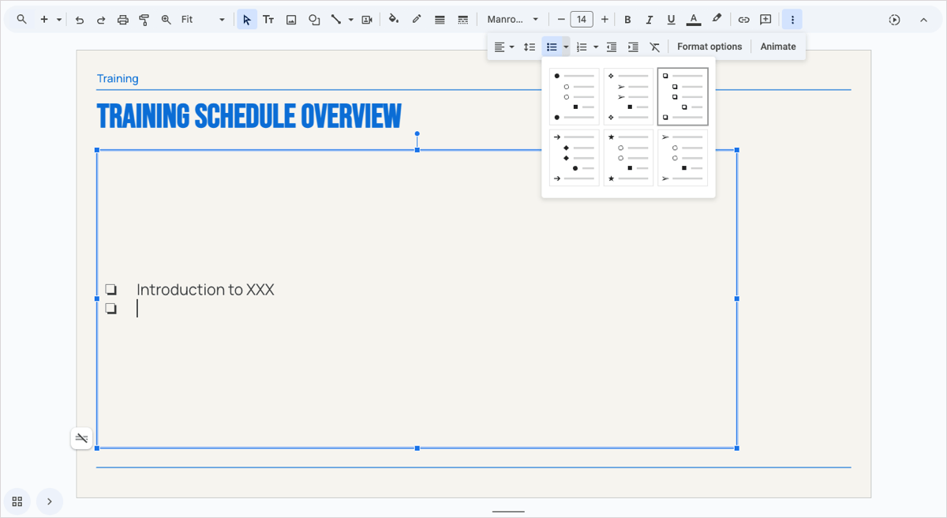Insert a video
Viewport: 947px width, 518px height.
click(367, 20)
